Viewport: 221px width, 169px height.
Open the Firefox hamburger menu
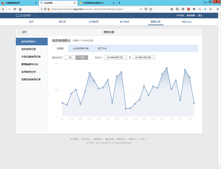click(x=218, y=9)
